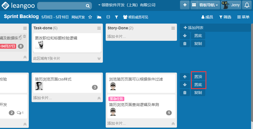Toggle the collapse-cards square icon
The width and height of the screenshot is (253, 129).
click(x=108, y=17)
